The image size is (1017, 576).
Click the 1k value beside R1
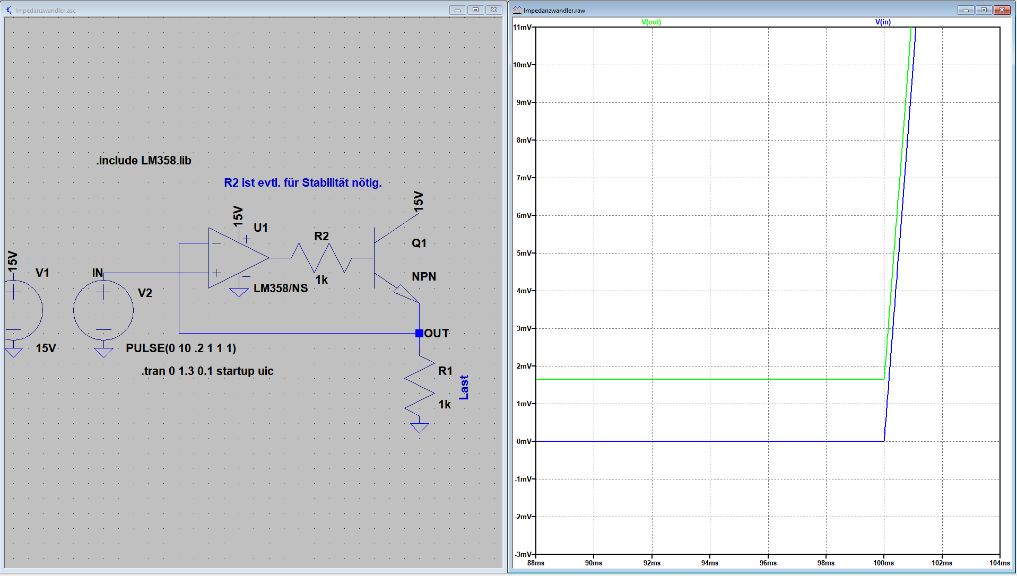tap(445, 405)
